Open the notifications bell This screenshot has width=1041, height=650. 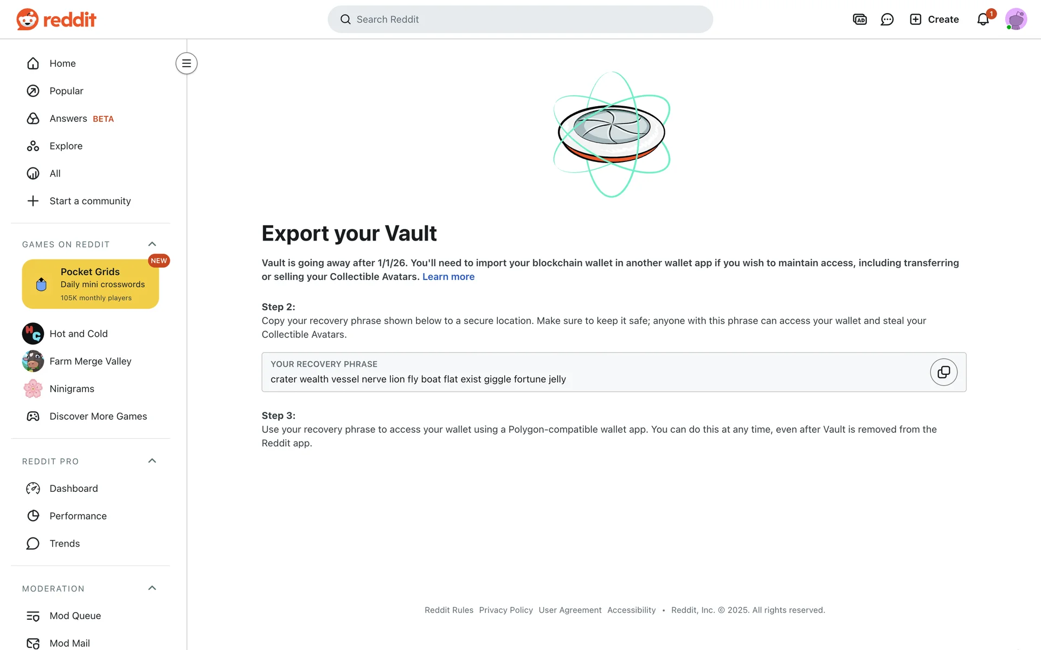pyautogui.click(x=983, y=19)
